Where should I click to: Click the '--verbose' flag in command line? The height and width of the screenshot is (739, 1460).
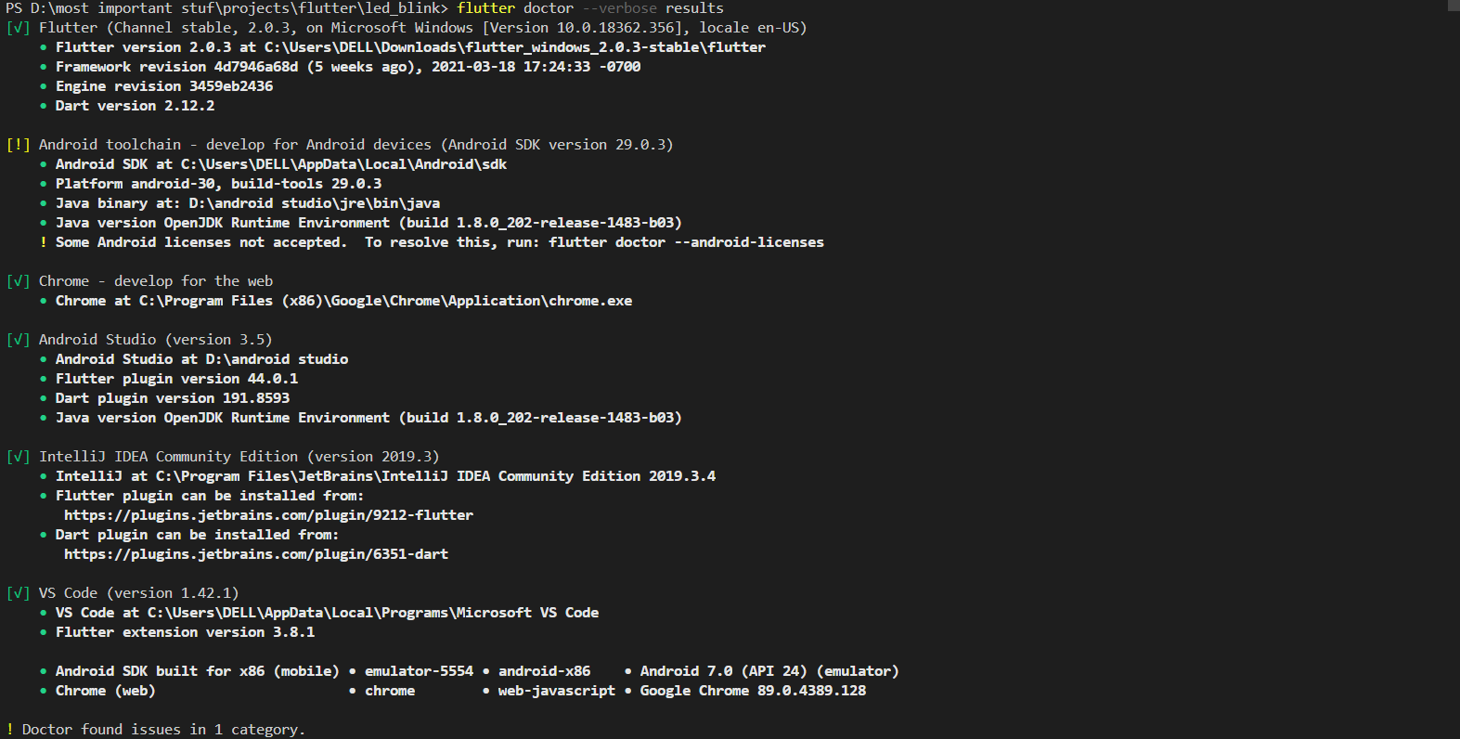point(619,8)
